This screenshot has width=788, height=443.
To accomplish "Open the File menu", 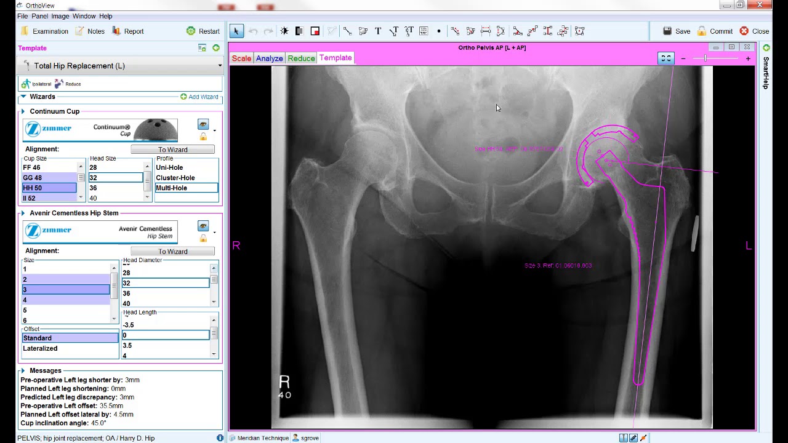I will pos(23,16).
